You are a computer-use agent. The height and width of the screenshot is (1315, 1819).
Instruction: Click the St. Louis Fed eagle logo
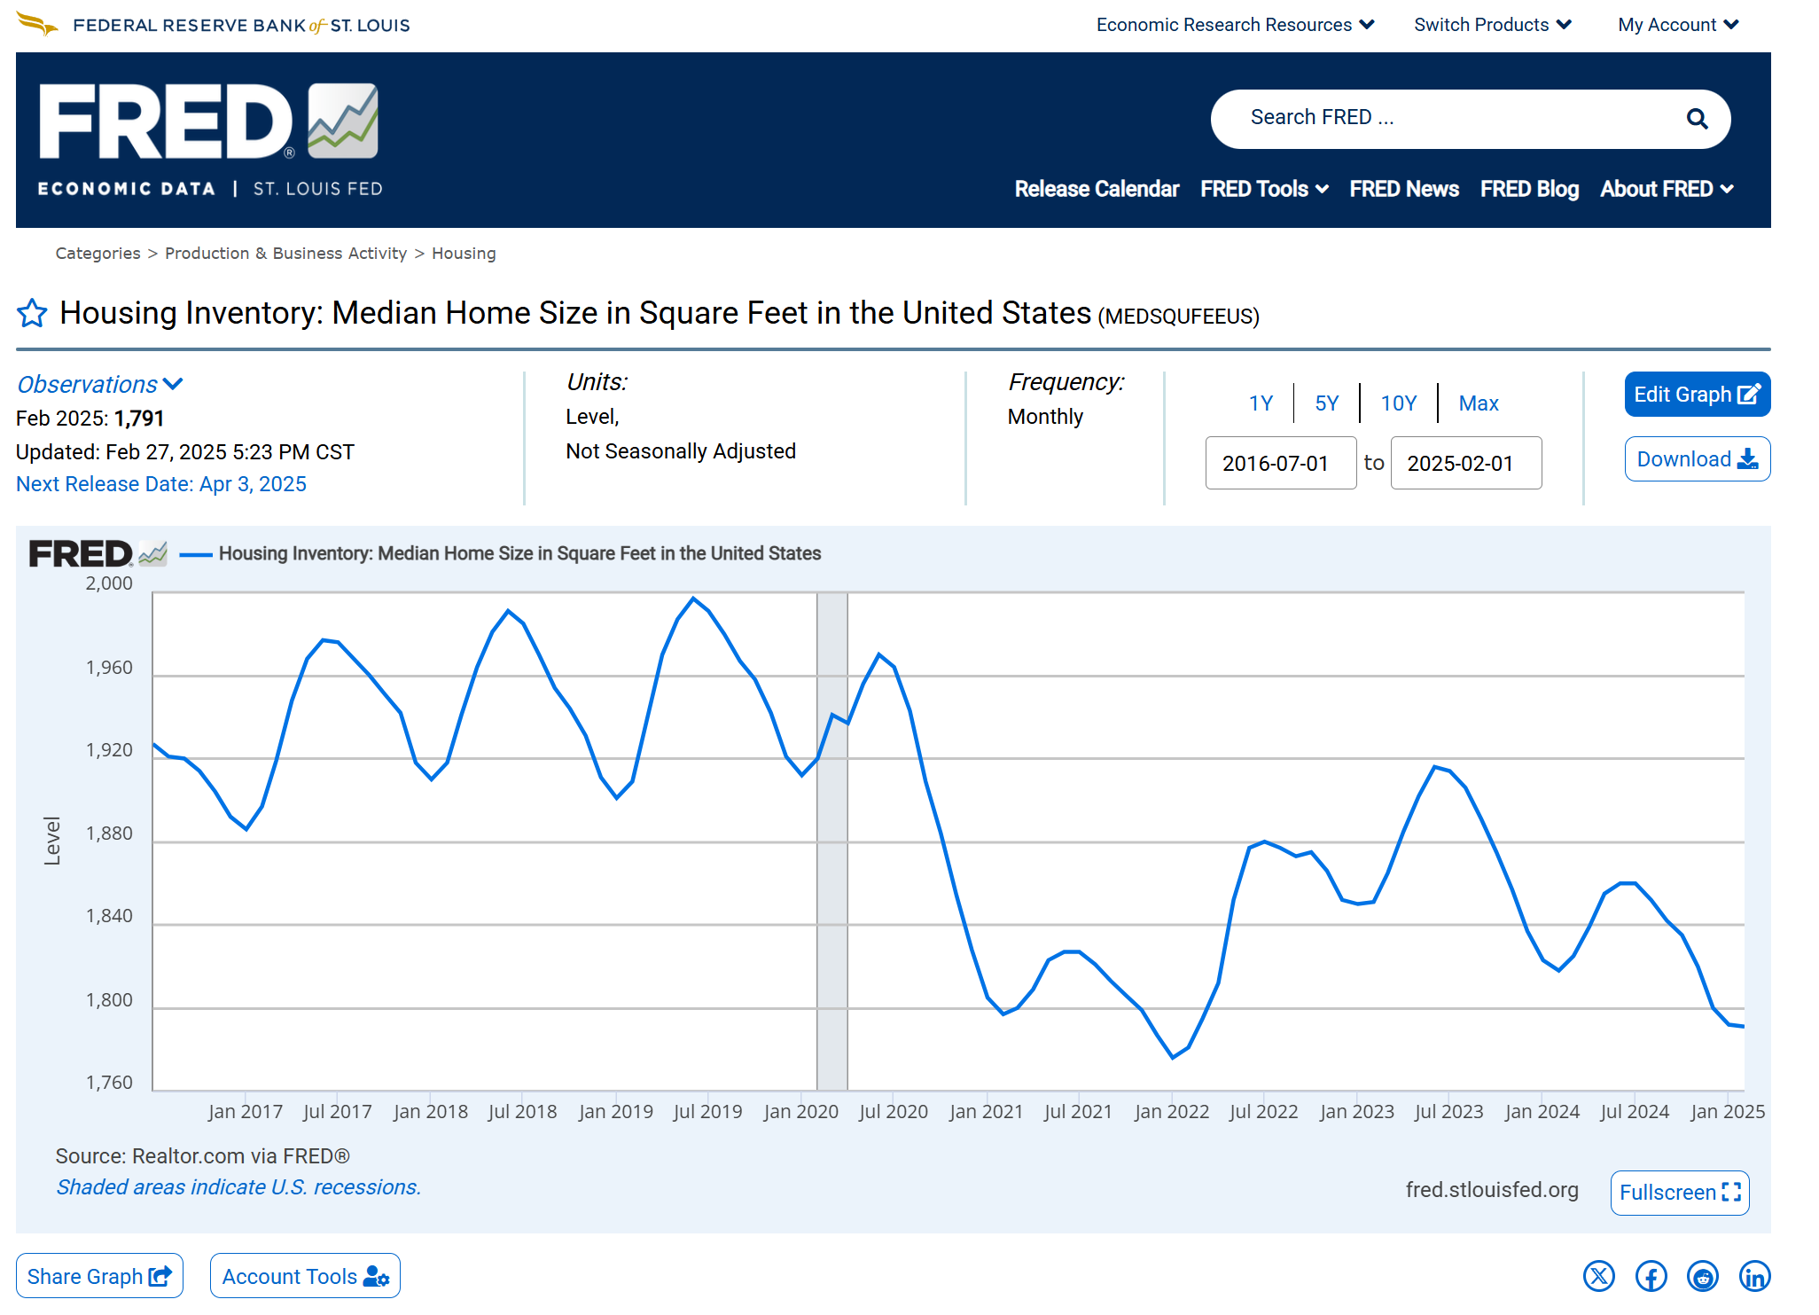37,24
